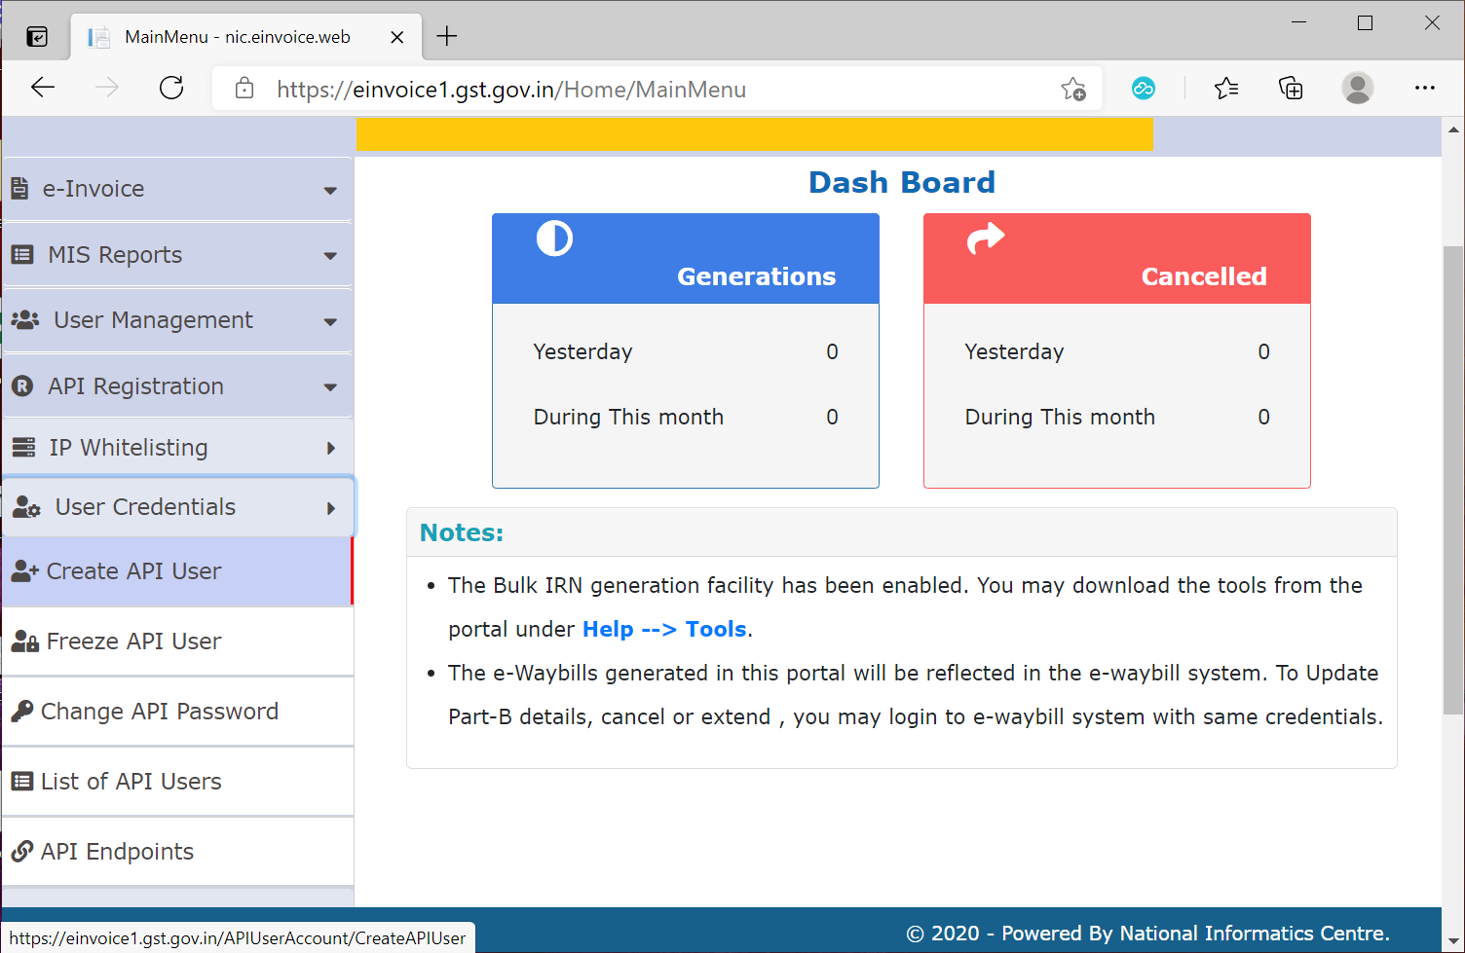
Task: Expand the e-Invoice menu dropdown
Action: 331,189
